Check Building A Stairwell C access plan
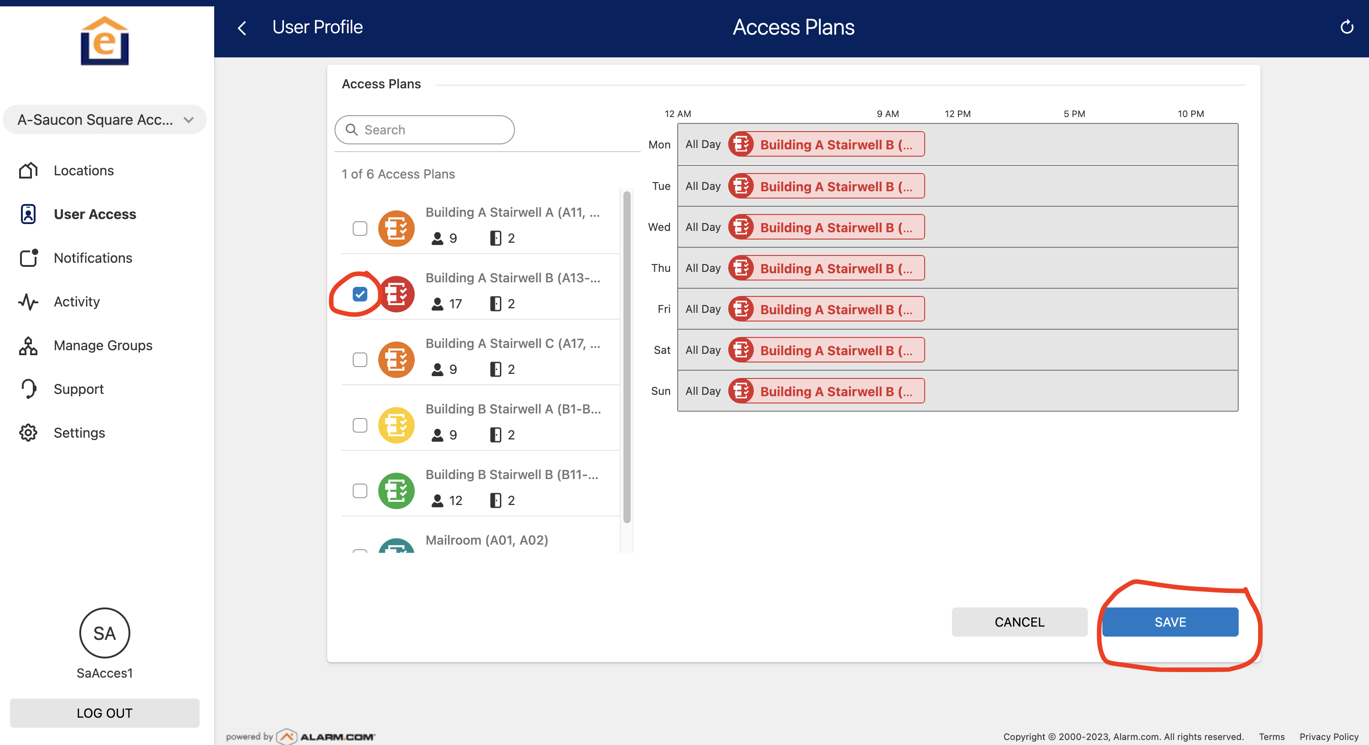 click(360, 359)
